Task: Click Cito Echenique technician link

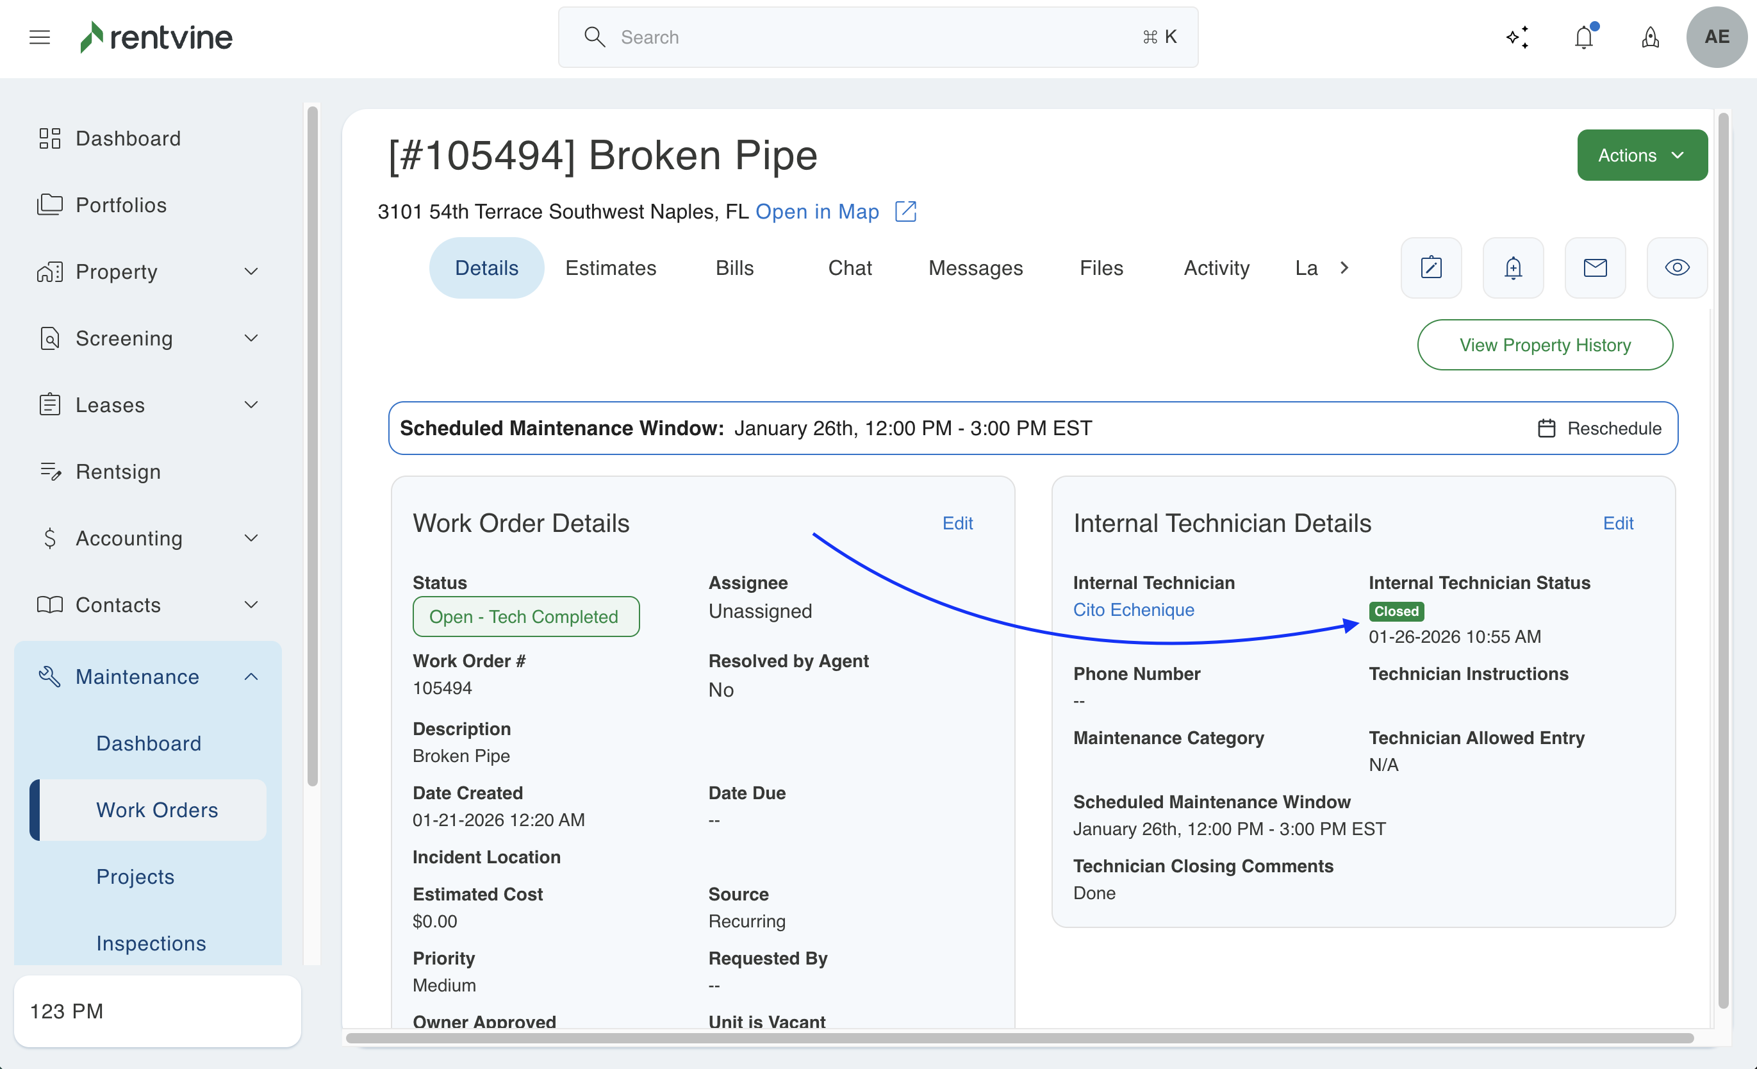Action: (x=1133, y=611)
